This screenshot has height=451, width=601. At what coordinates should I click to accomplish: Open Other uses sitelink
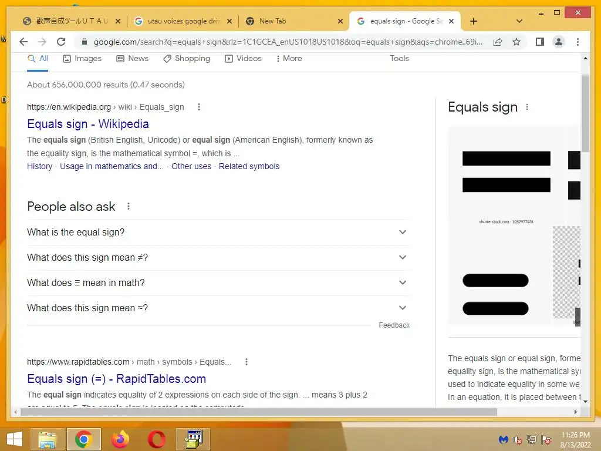click(191, 166)
